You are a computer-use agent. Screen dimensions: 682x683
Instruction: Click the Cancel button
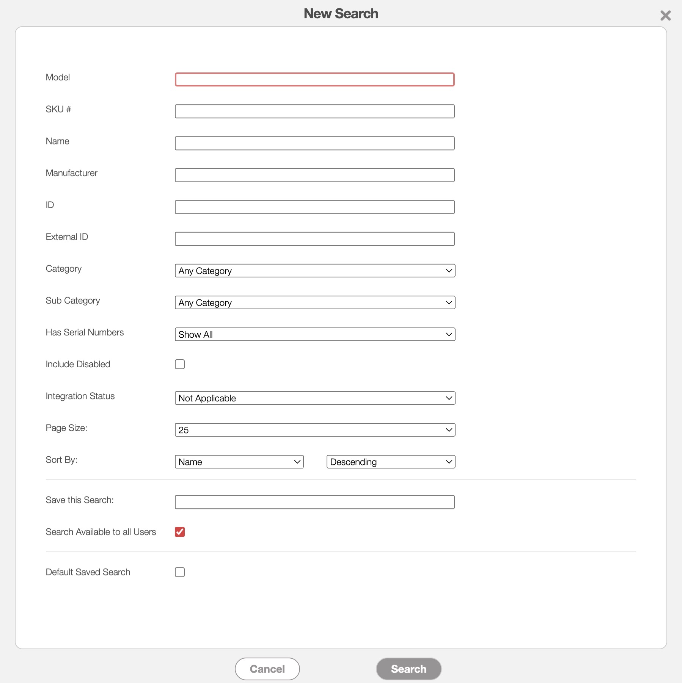click(267, 669)
